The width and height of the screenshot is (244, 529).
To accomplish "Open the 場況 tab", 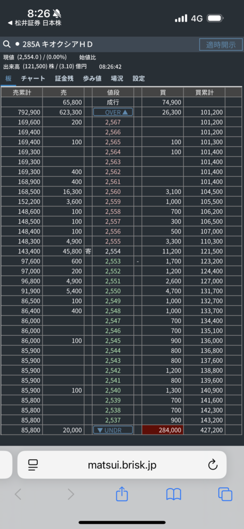I will 117,79.
